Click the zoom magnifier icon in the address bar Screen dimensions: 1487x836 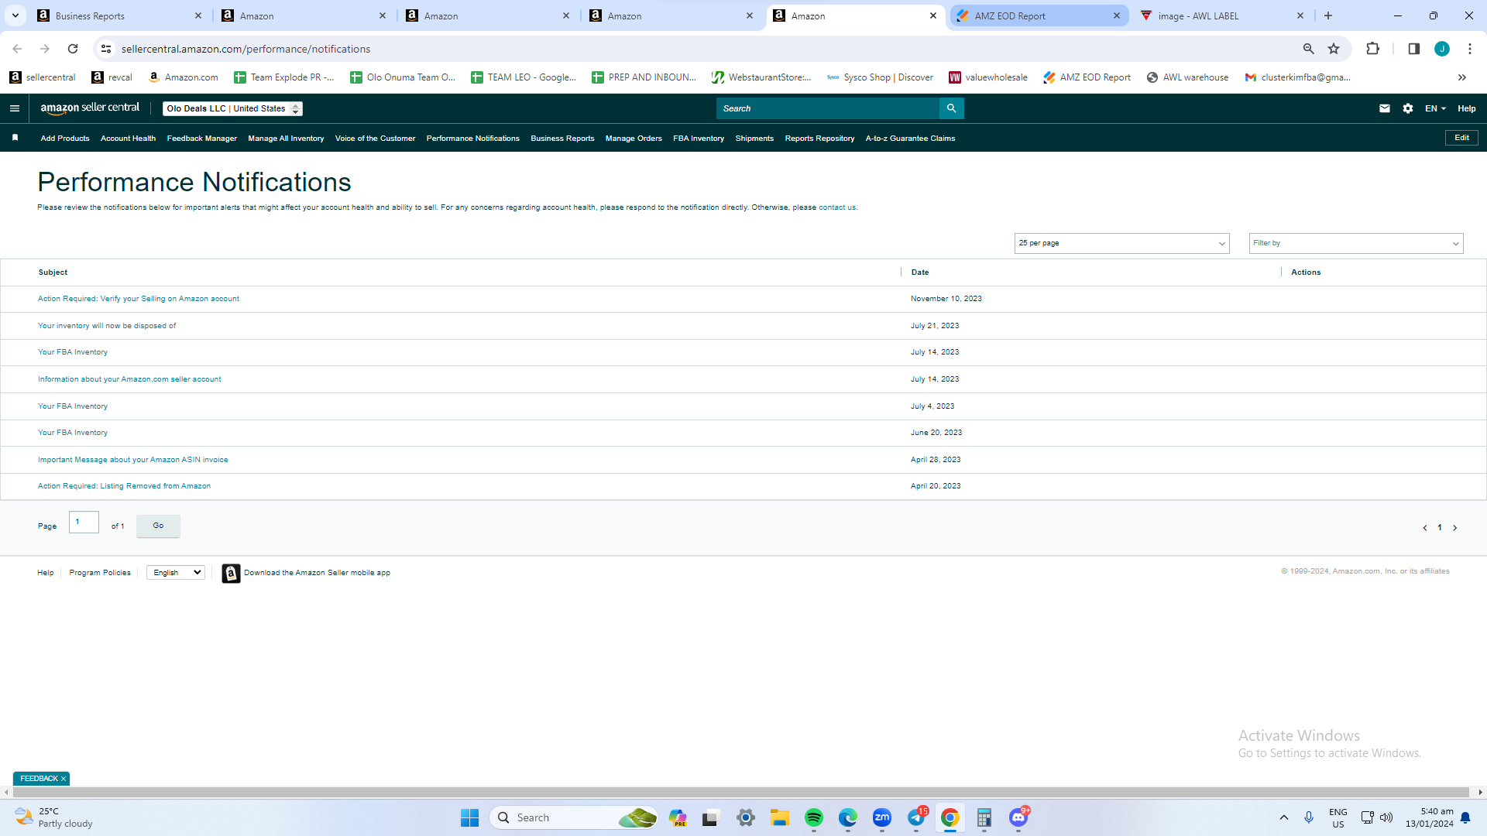pyautogui.click(x=1308, y=49)
